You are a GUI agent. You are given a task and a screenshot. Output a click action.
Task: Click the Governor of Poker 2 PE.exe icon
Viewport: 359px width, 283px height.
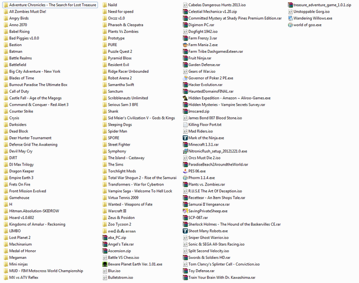(x=185, y=78)
